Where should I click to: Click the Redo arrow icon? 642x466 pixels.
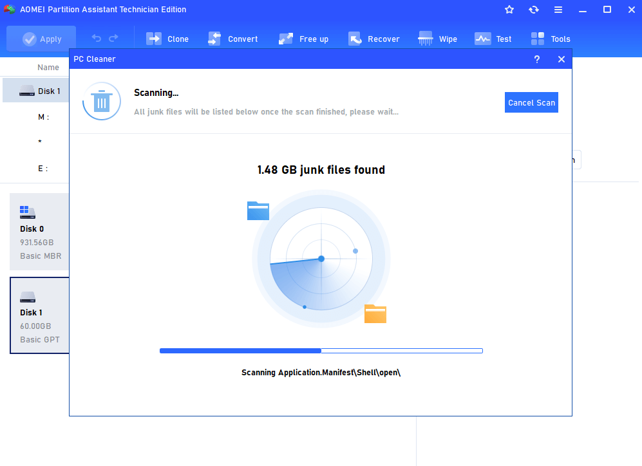(x=113, y=38)
